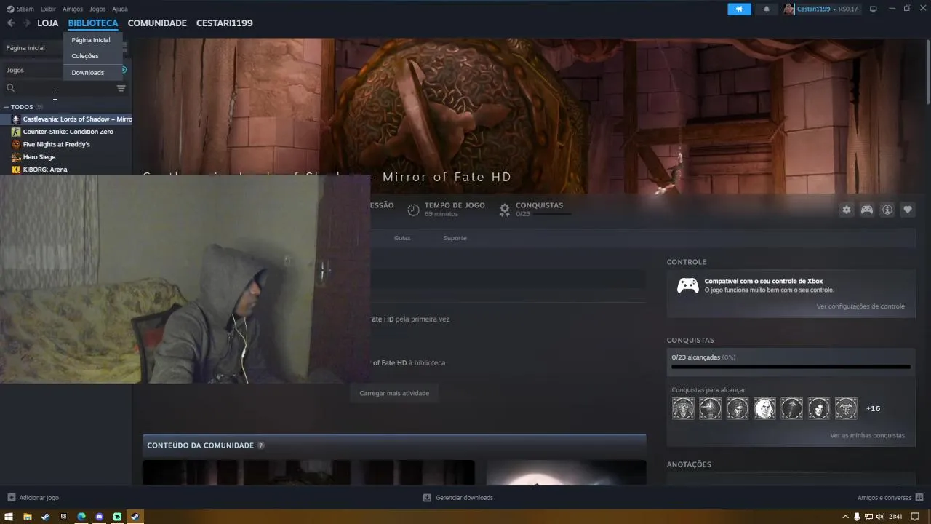Viewport: 931px width, 524px height.
Task: Select Castlevania: Lords of Shadow in library
Action: 66,119
